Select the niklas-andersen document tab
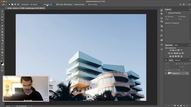The image size is (191, 107). [26, 8]
